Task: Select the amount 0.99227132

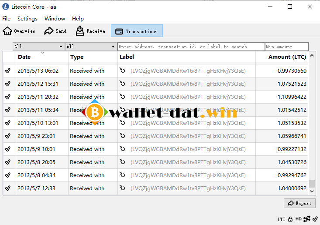Action: click(x=292, y=149)
